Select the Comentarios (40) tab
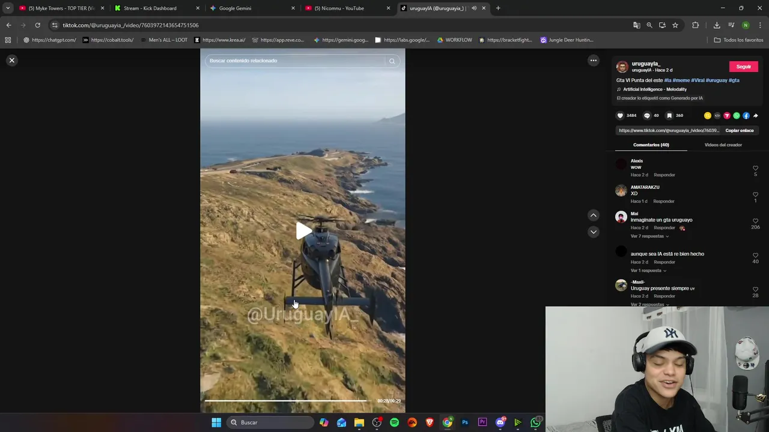This screenshot has height=432, width=769. [x=651, y=145]
